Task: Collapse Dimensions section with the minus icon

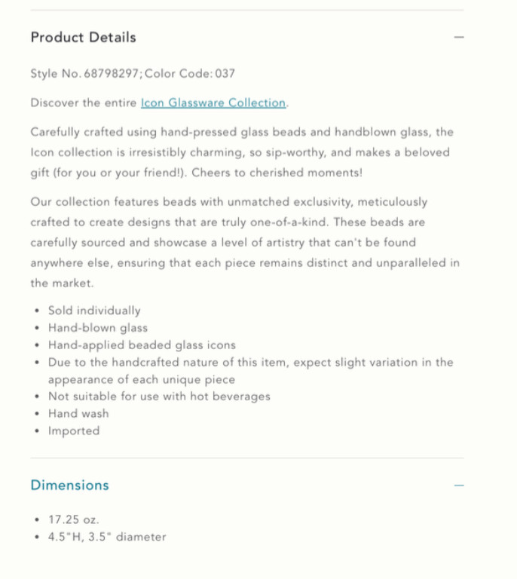Action: (459, 486)
